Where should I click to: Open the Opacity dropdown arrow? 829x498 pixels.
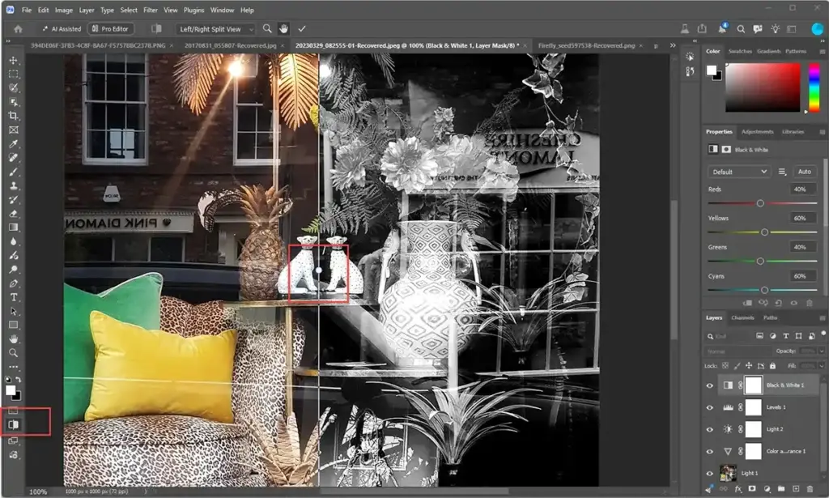[x=822, y=351]
